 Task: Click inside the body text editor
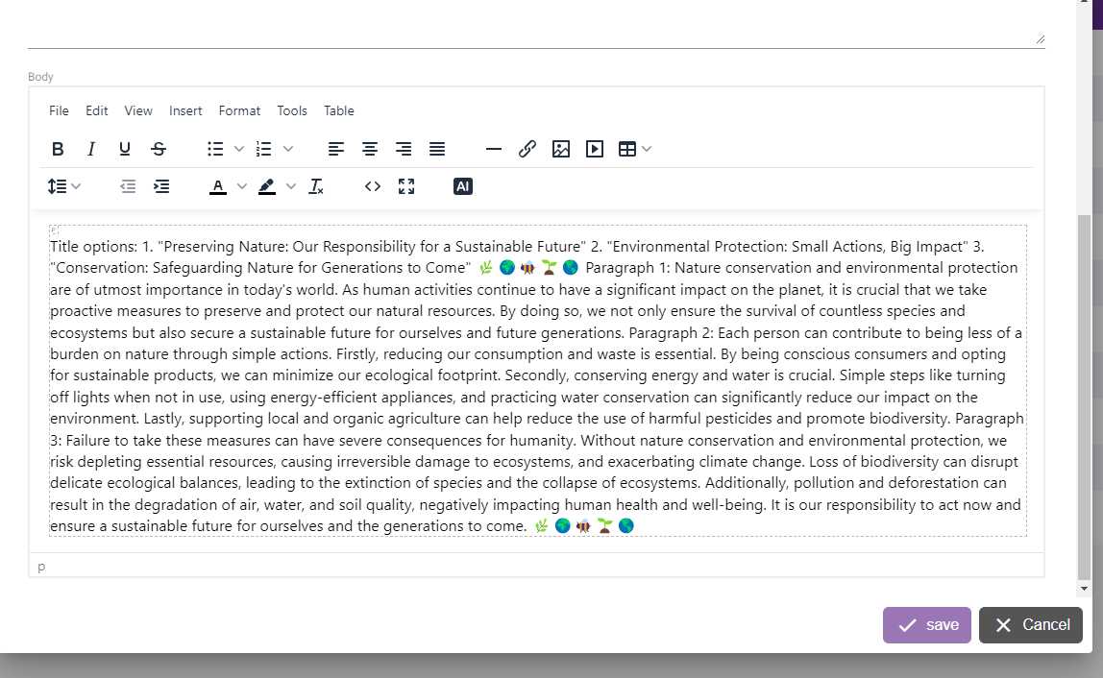tap(537, 381)
